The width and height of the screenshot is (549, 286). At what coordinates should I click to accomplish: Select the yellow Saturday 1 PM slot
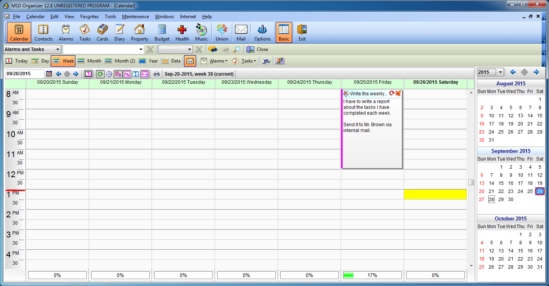pyautogui.click(x=435, y=194)
